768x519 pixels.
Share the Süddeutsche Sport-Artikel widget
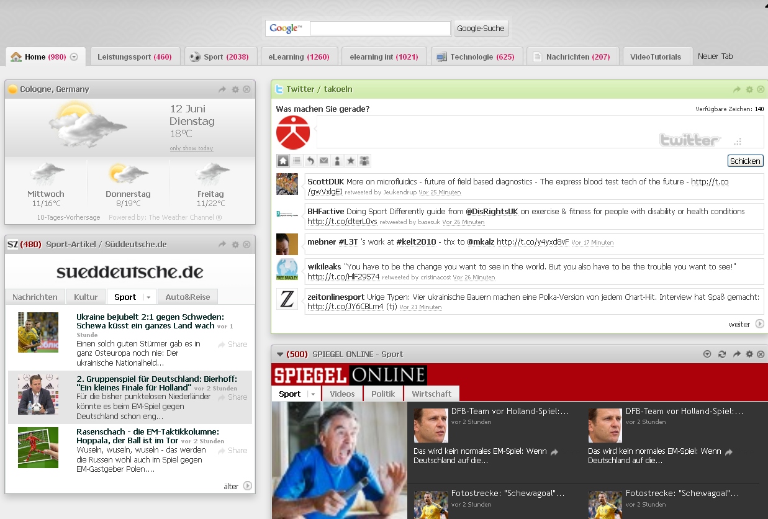click(x=222, y=245)
